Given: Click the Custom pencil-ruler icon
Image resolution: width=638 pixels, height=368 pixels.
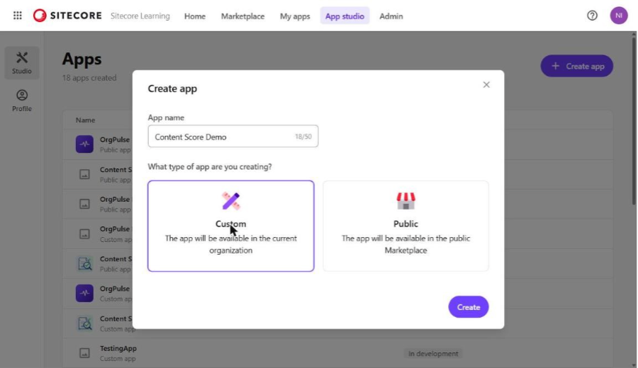Looking at the screenshot, I should pos(230,201).
